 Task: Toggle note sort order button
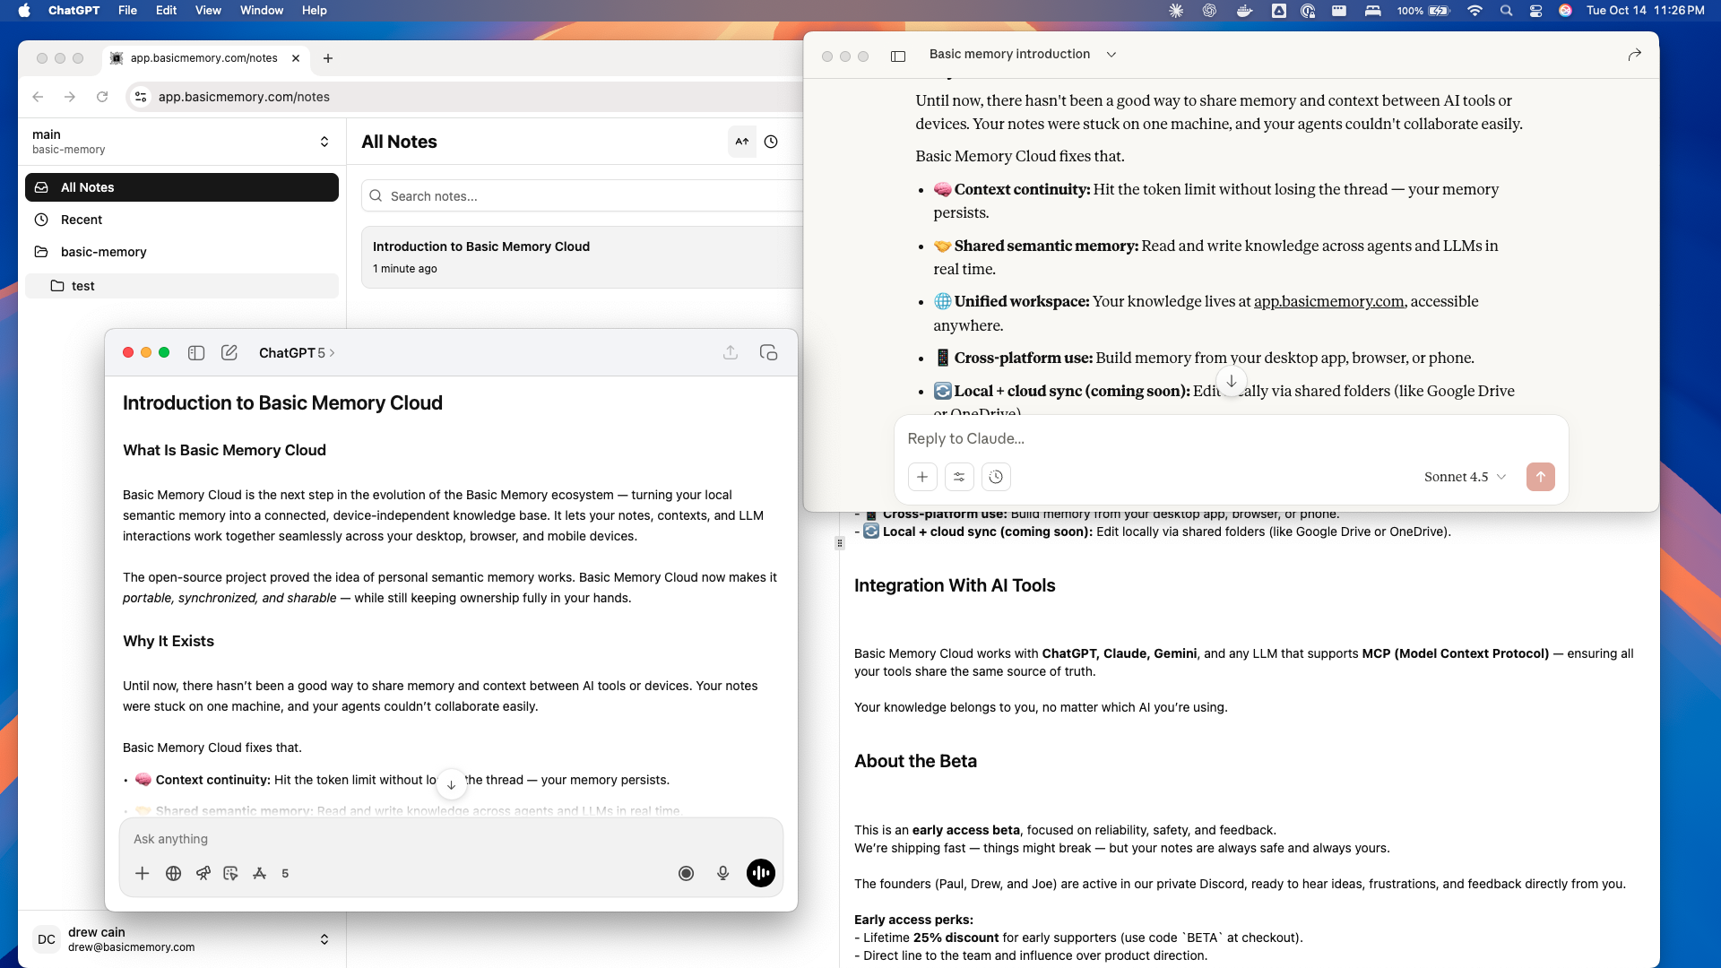tap(742, 142)
